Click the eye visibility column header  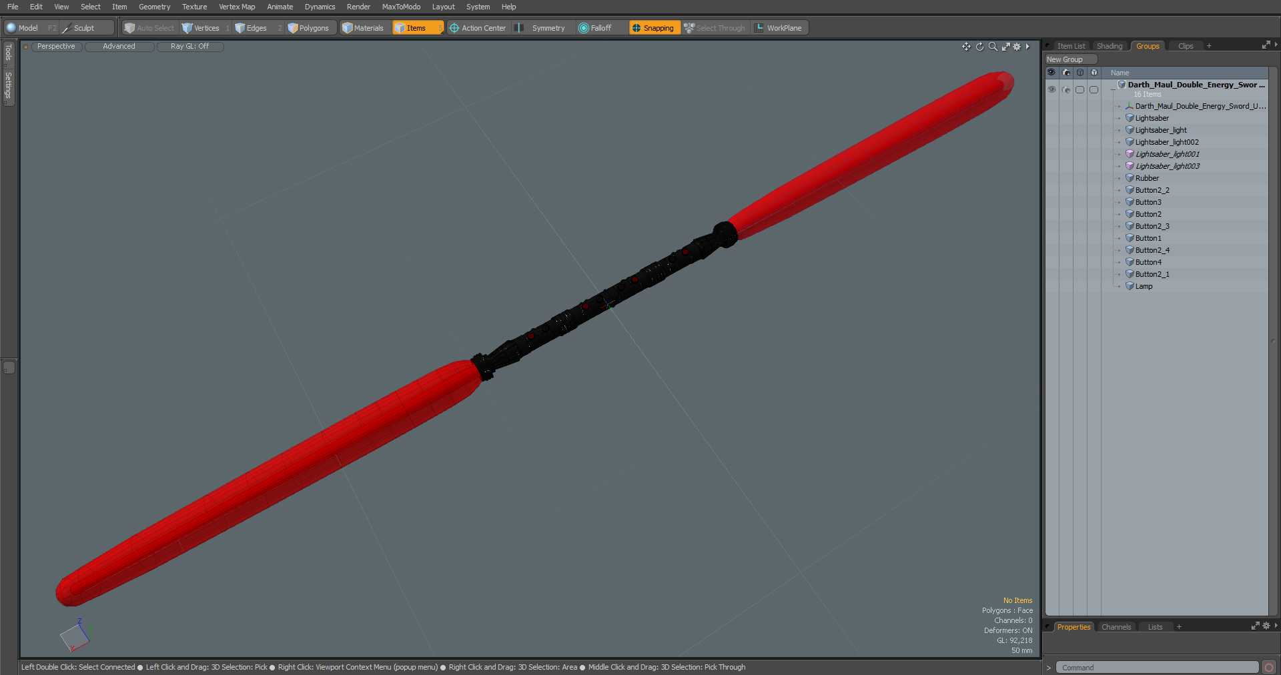click(x=1051, y=72)
